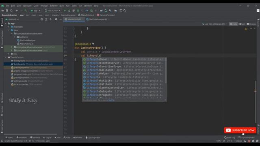Click the Sync Project with Gradle icon
This screenshot has width=260, height=146.
point(101,11)
